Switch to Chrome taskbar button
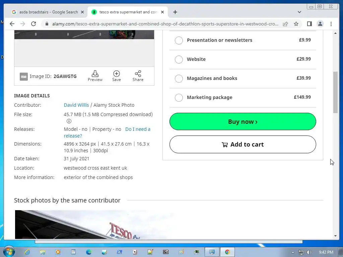The width and height of the screenshot is (343, 257). (x=227, y=252)
